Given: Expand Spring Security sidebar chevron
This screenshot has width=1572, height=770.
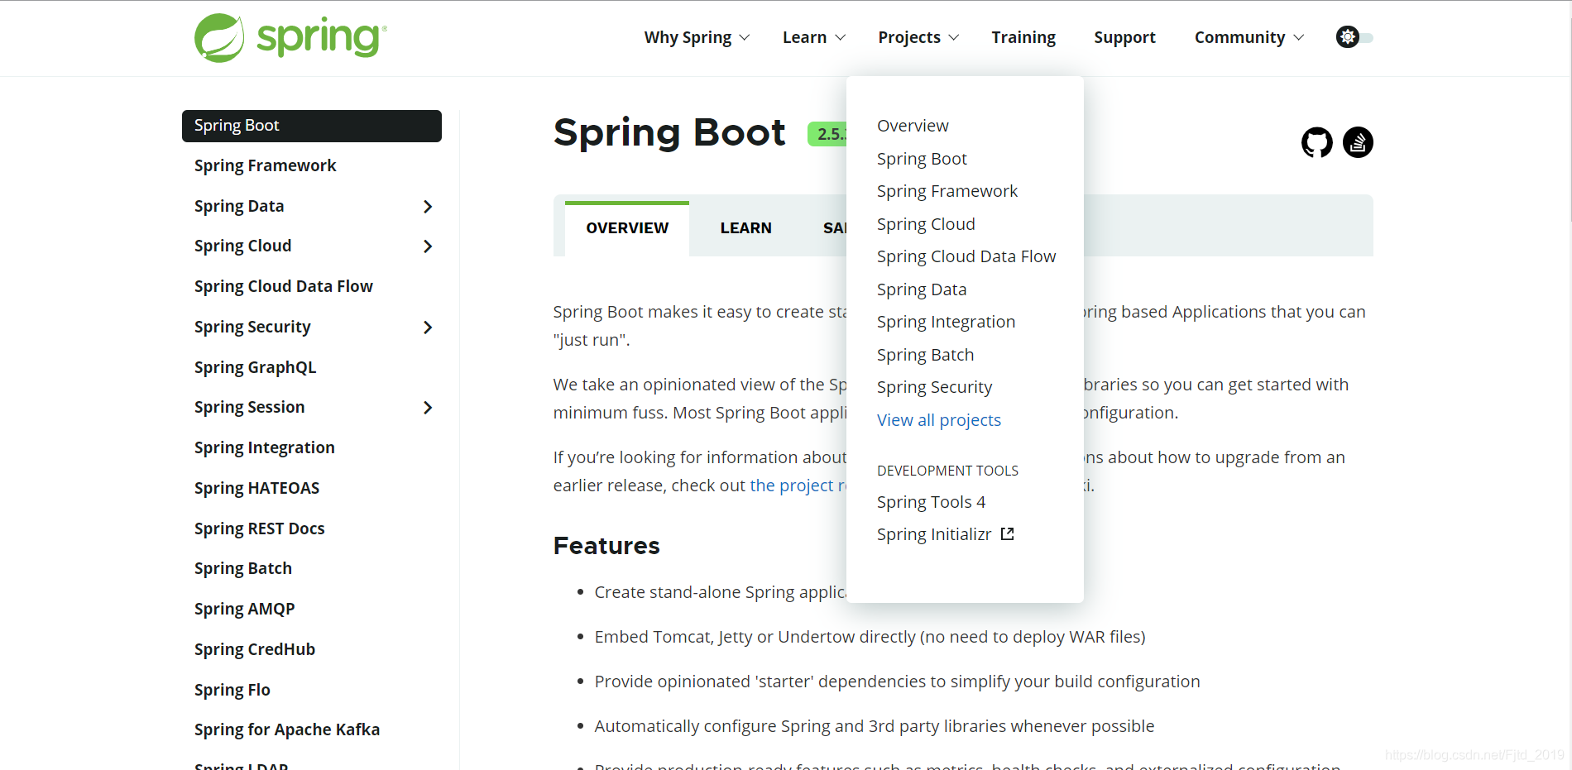Looking at the screenshot, I should point(428,328).
